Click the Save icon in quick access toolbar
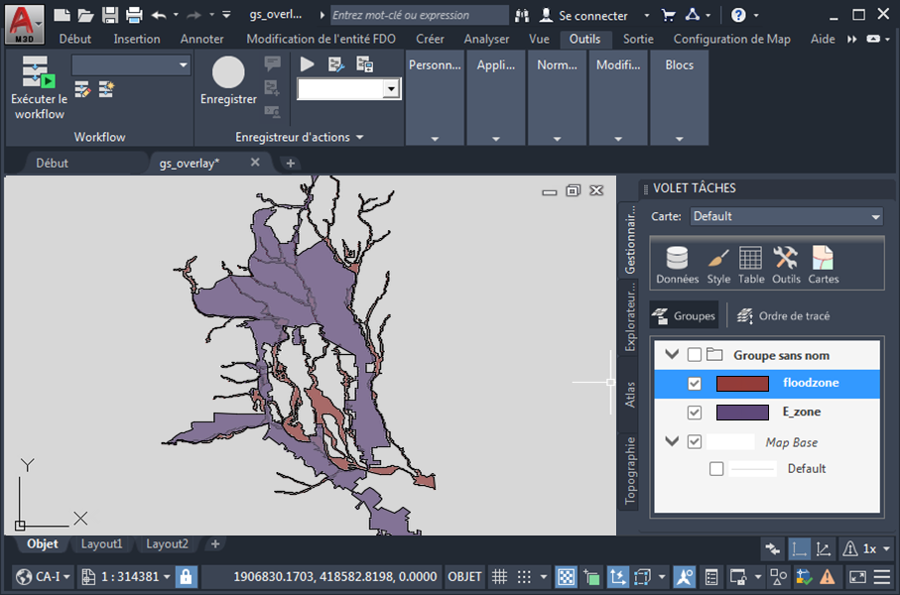Screen dimensions: 900x595 click(x=110, y=15)
